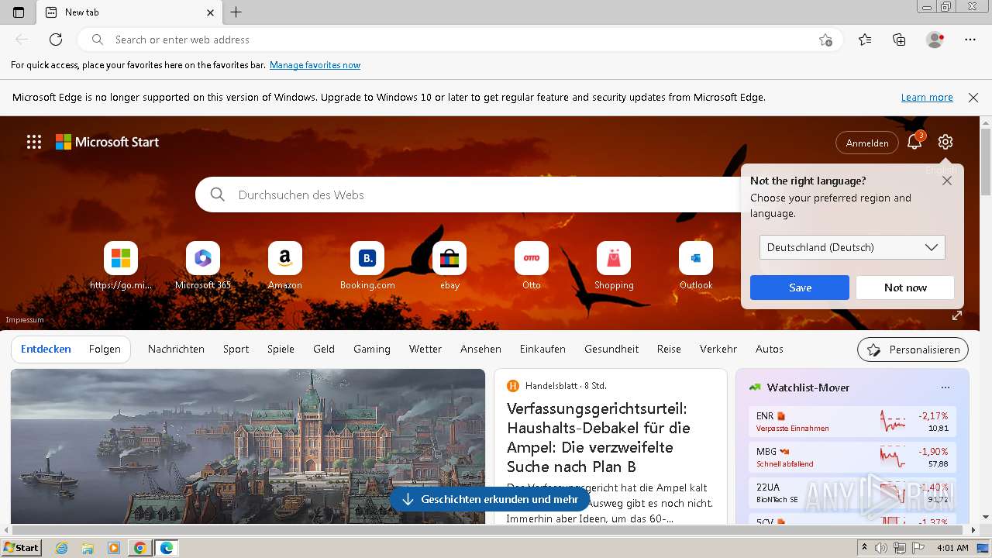Image resolution: width=992 pixels, height=558 pixels.
Task: Open the tab actions menu icon
Action: pos(19,12)
